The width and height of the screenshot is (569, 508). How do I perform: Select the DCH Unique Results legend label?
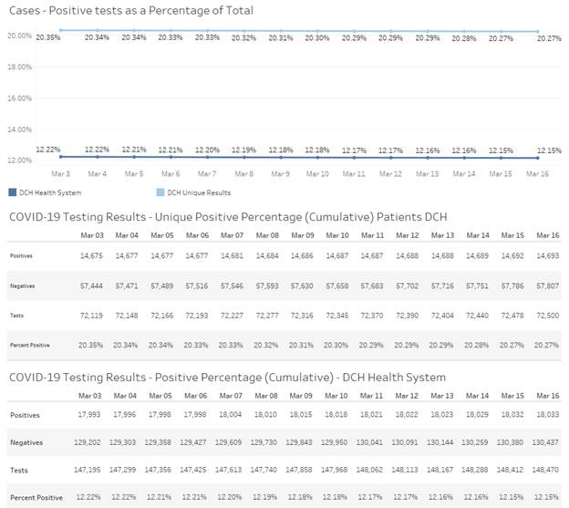click(195, 192)
